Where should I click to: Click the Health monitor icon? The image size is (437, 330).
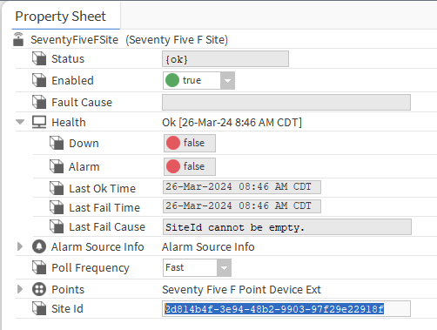click(39, 122)
